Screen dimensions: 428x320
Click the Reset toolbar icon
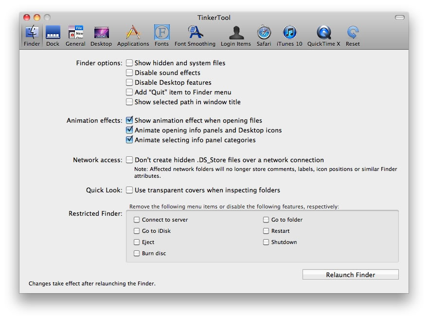click(353, 36)
